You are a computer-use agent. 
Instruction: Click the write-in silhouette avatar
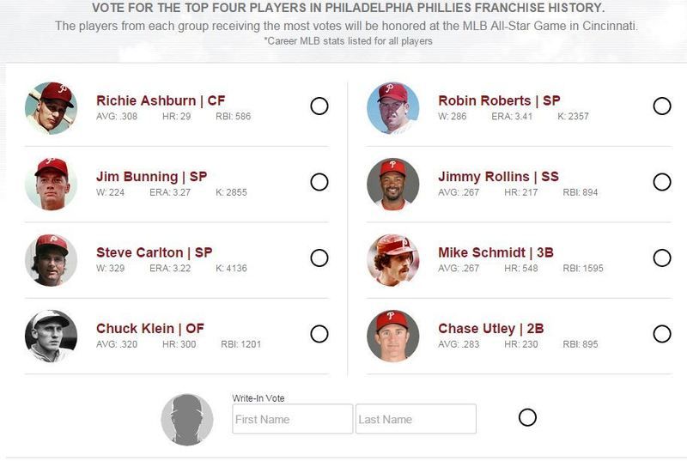click(x=187, y=420)
